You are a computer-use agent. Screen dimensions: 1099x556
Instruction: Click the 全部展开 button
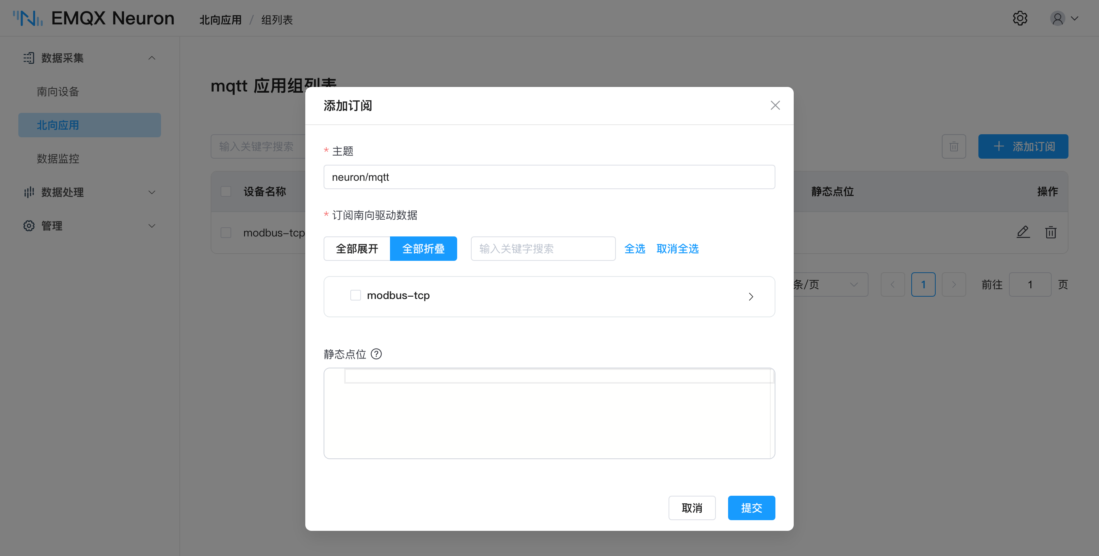[x=357, y=249]
